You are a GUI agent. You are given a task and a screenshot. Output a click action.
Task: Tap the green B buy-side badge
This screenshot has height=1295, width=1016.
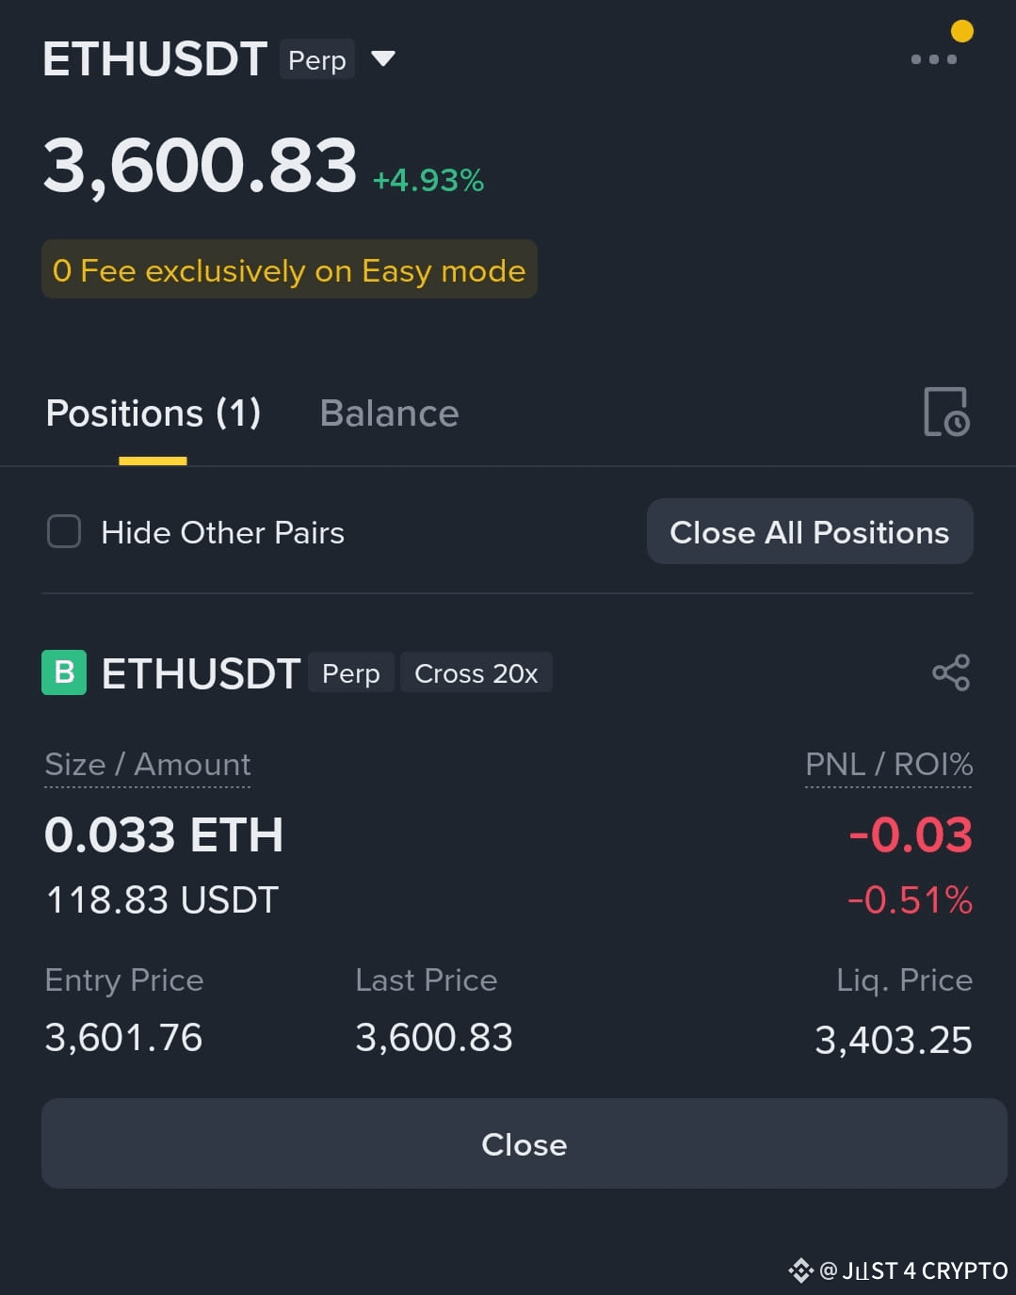[64, 672]
